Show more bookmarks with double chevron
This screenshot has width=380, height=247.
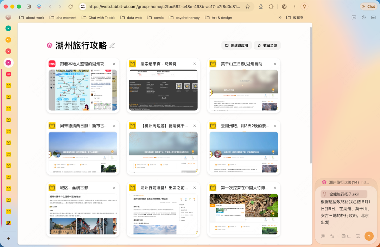(x=280, y=18)
